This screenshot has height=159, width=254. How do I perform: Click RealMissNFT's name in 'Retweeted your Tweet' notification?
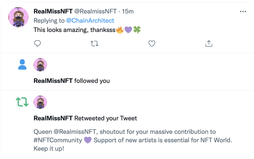53,118
